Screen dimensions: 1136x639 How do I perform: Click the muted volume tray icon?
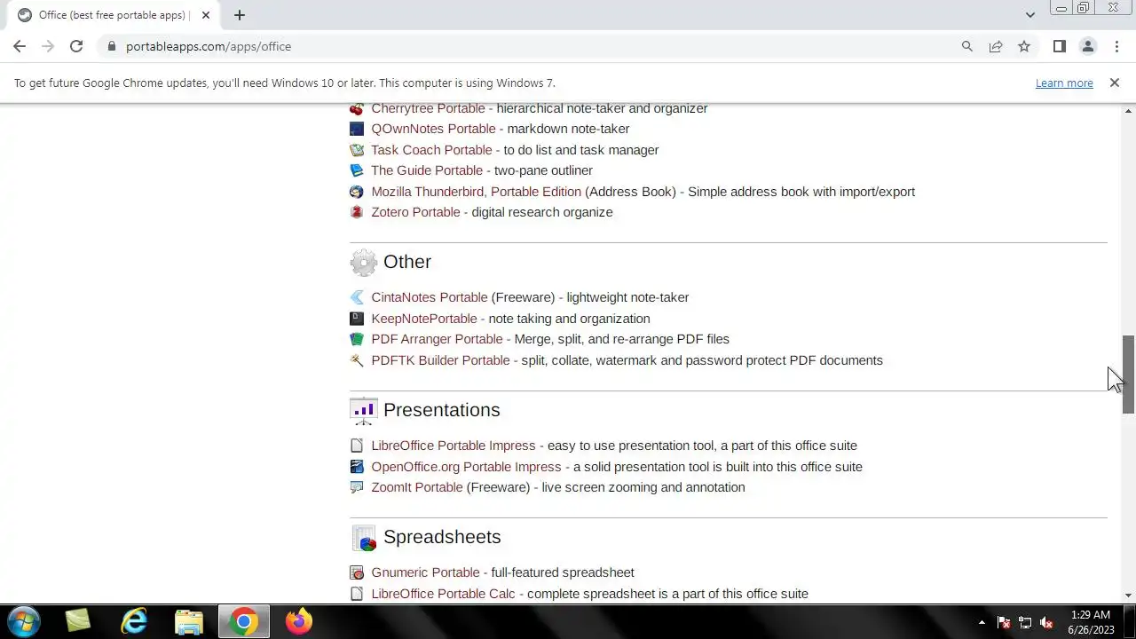click(1046, 622)
